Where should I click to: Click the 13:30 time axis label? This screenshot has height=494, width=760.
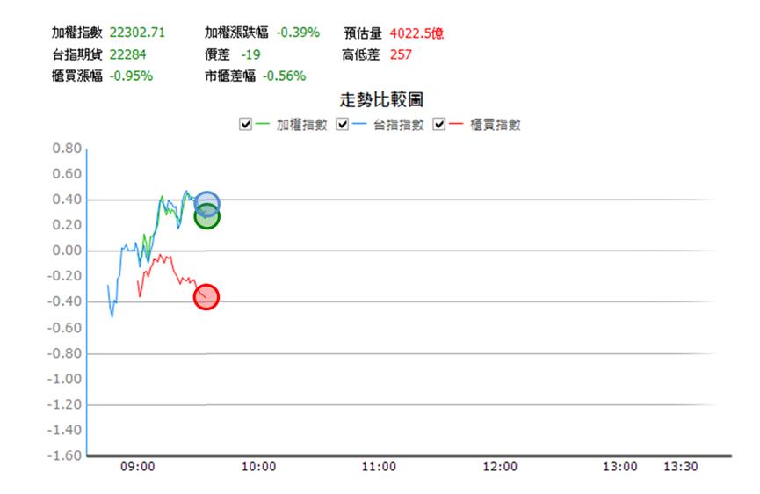point(681,467)
